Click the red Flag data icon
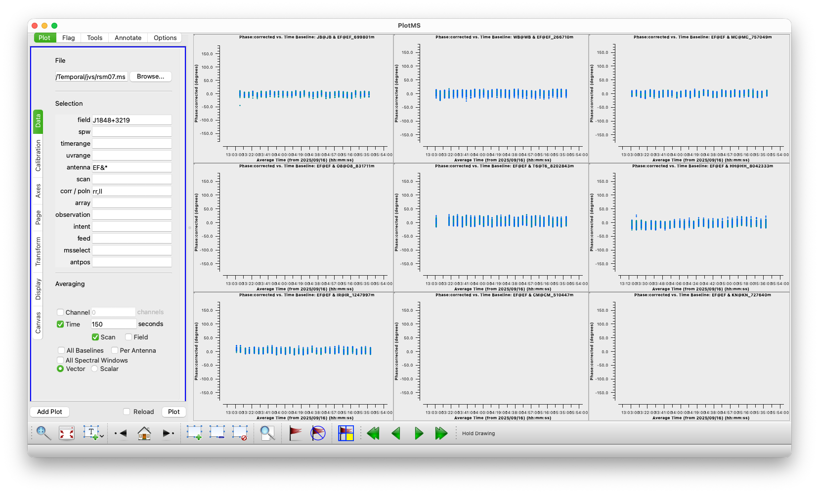The image size is (819, 494). tap(295, 433)
